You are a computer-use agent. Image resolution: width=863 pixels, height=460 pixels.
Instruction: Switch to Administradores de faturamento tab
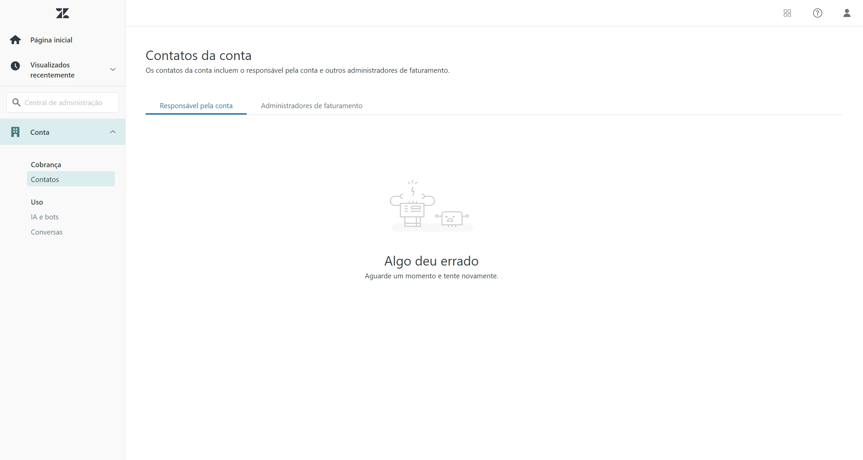[x=311, y=106]
